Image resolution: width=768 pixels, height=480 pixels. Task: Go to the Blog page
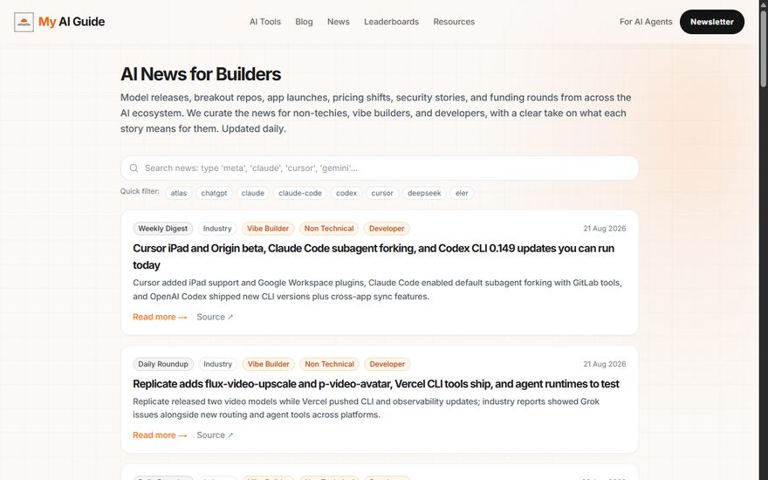(x=305, y=22)
